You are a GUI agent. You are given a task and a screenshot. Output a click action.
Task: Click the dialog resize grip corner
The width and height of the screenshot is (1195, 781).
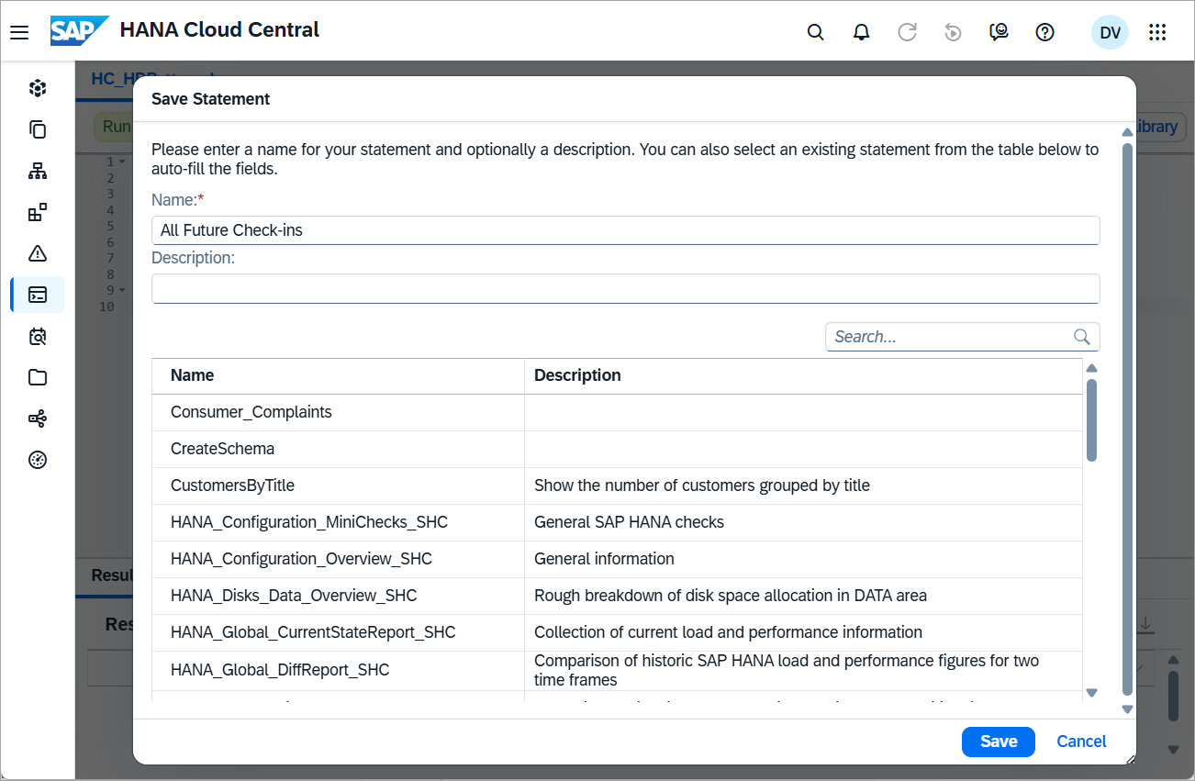click(1130, 758)
